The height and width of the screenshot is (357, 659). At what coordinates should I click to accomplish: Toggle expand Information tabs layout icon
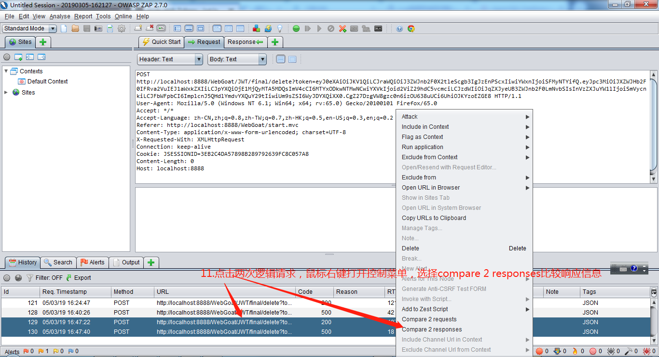point(189,28)
